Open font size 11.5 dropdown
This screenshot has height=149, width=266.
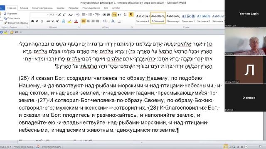pyautogui.click(x=56, y=15)
